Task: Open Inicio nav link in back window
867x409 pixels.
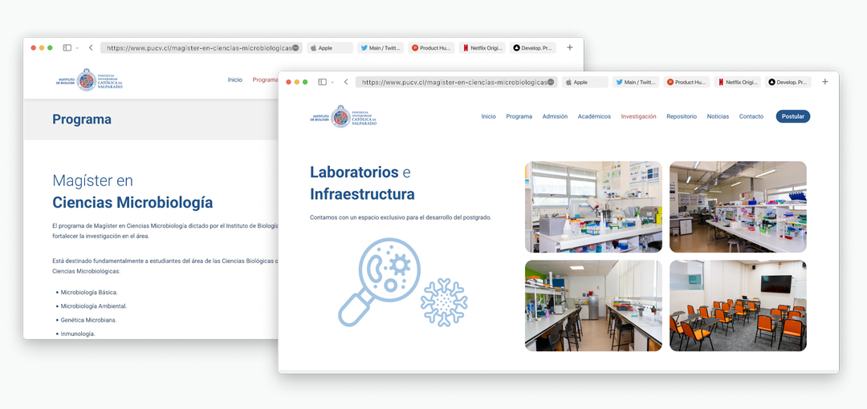Action: pyautogui.click(x=235, y=79)
